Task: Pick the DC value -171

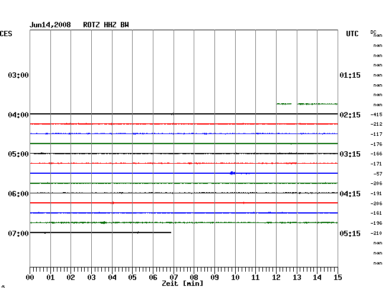Action: click(x=376, y=164)
